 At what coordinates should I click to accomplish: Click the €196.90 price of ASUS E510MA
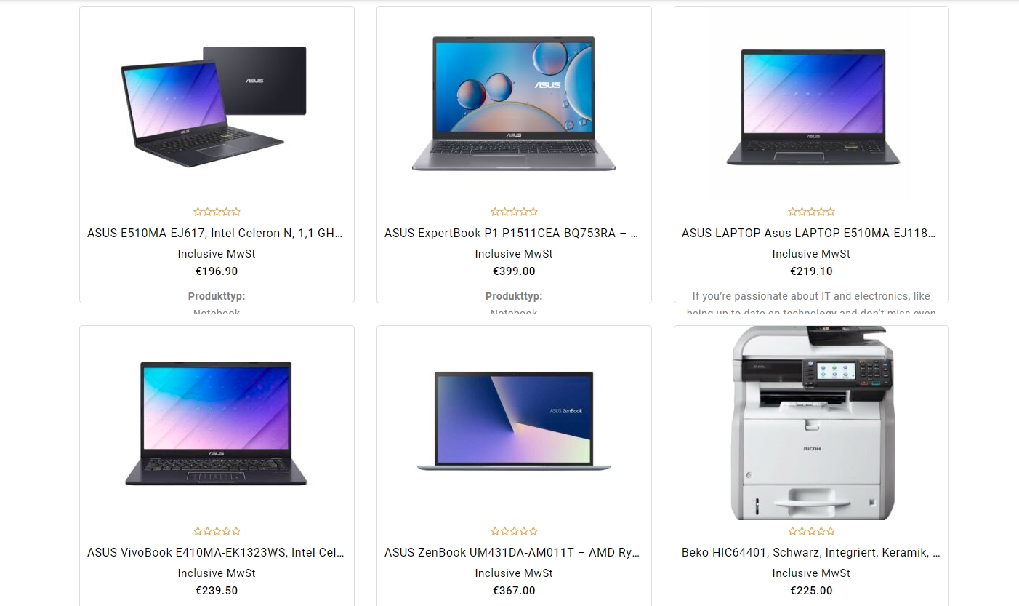[217, 271]
